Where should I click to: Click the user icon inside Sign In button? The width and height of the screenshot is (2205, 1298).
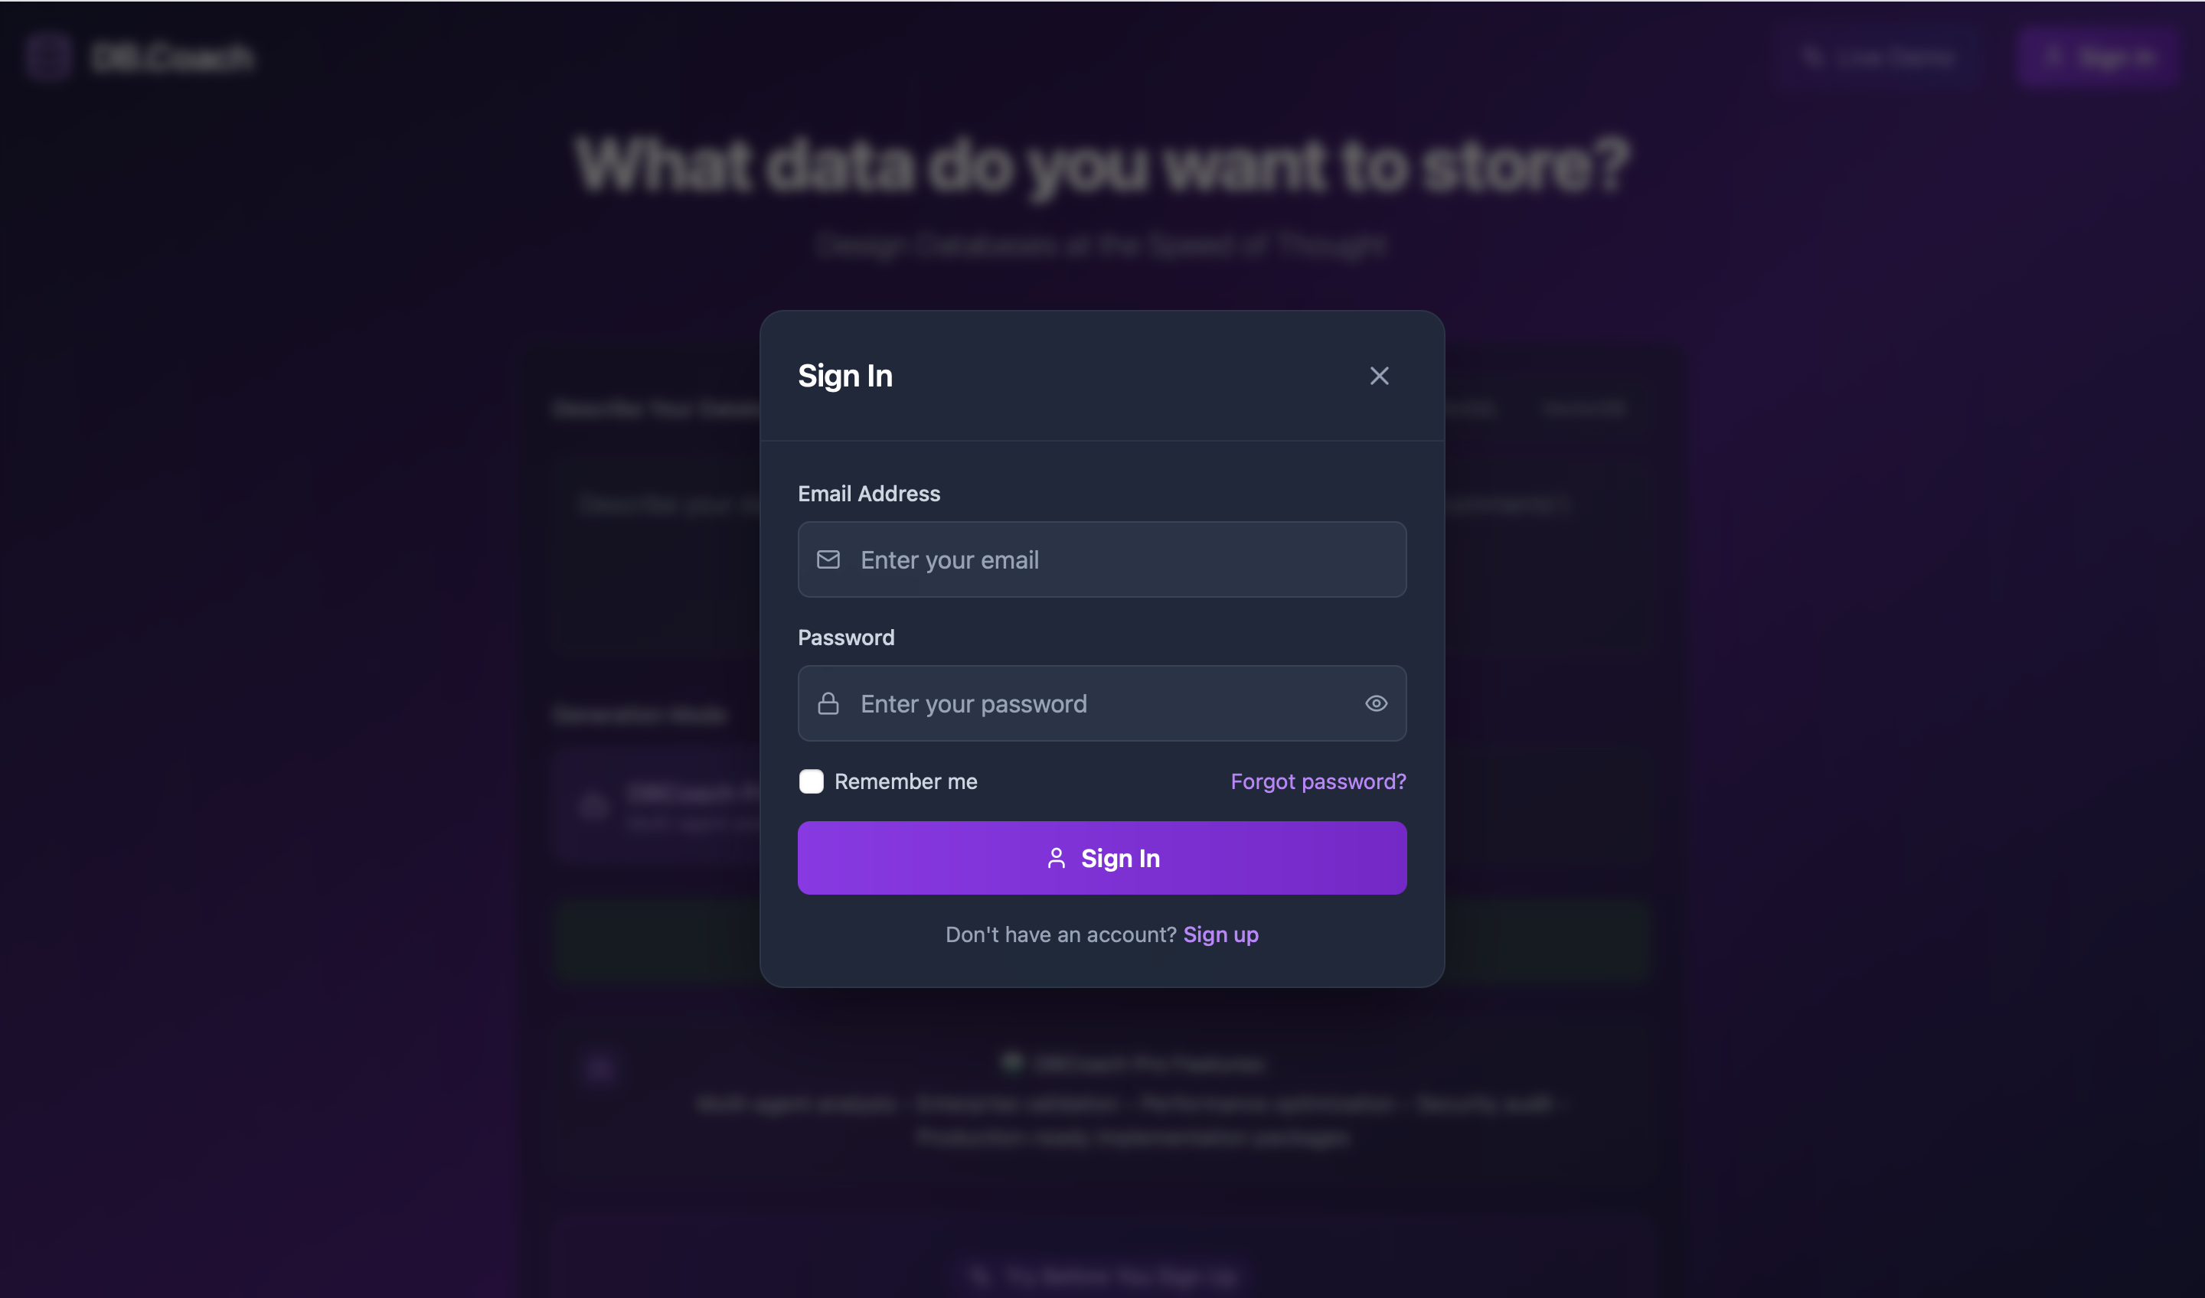click(x=1056, y=859)
